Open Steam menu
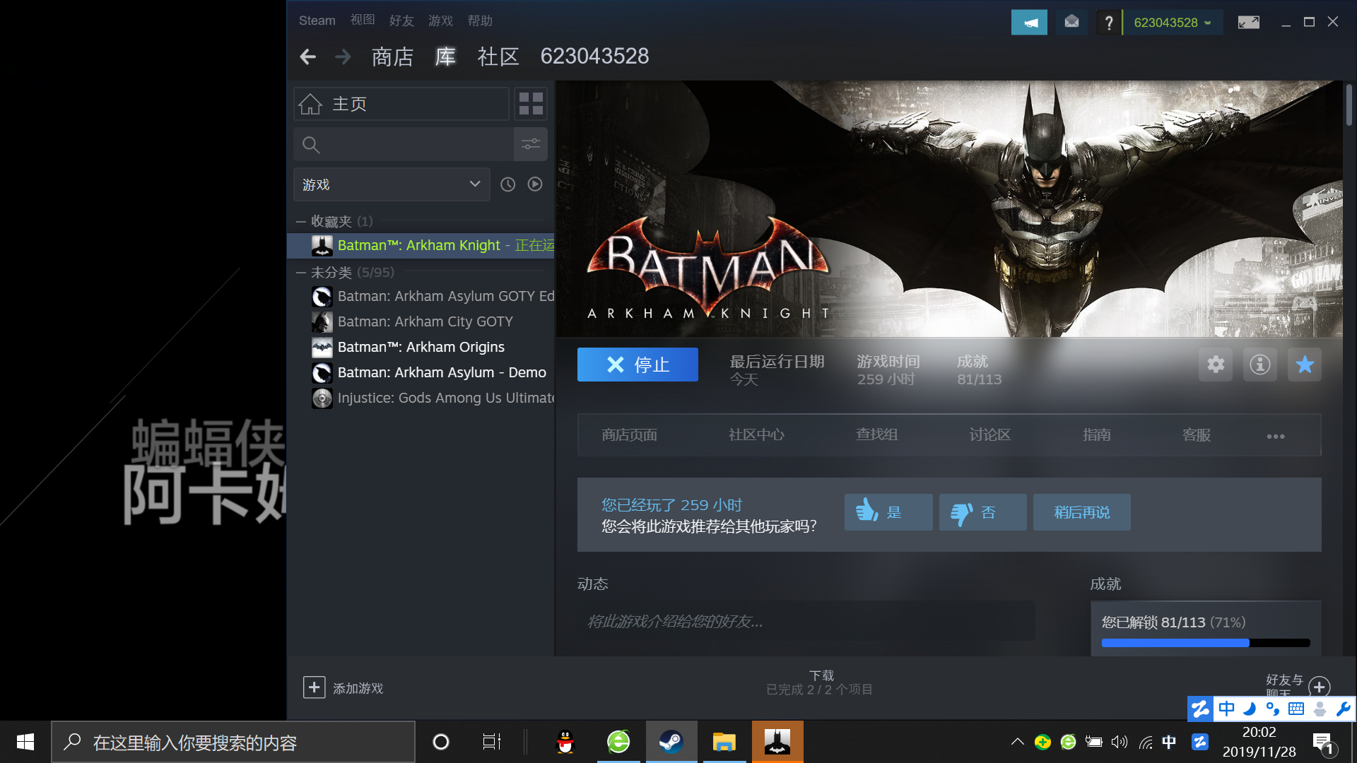This screenshot has width=1357, height=763. point(317,20)
